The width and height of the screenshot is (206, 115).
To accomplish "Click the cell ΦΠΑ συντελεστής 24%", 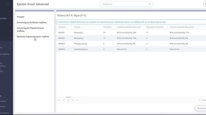I will (x=126, y=33).
